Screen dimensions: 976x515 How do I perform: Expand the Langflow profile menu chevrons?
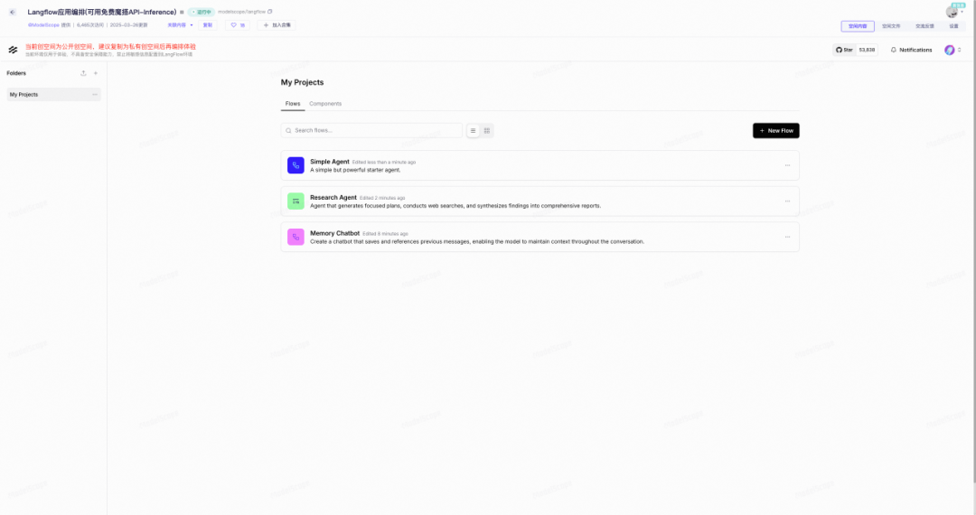[x=959, y=50]
